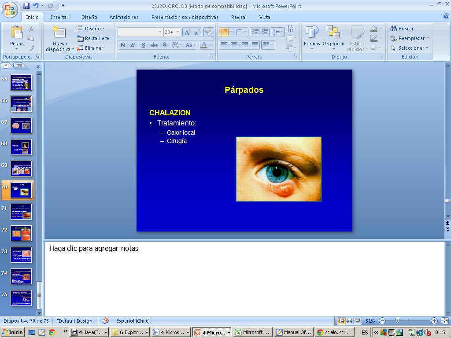Click the Nueva diapositiva icon

click(x=59, y=33)
